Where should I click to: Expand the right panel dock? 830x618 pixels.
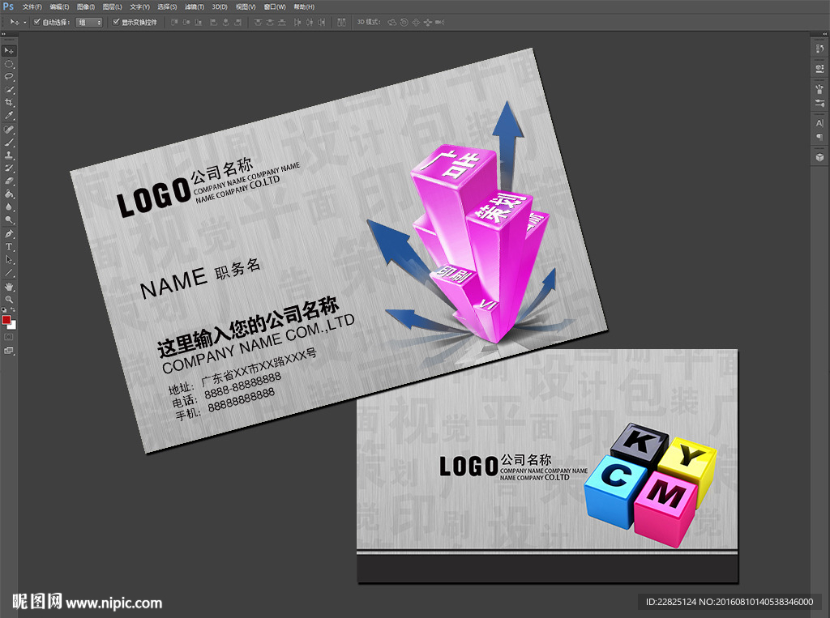(x=824, y=34)
